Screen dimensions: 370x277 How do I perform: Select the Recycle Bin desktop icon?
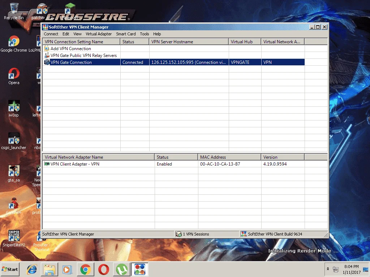point(14,11)
